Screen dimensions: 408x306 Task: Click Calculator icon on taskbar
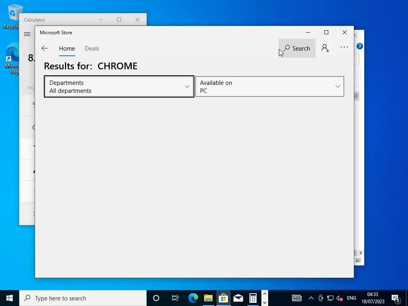click(x=253, y=298)
